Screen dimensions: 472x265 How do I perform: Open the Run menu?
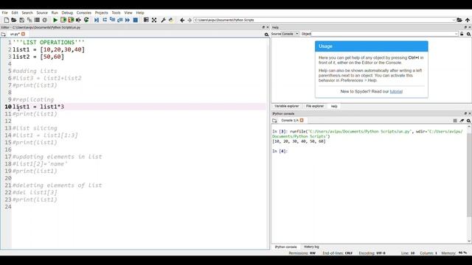55,13
